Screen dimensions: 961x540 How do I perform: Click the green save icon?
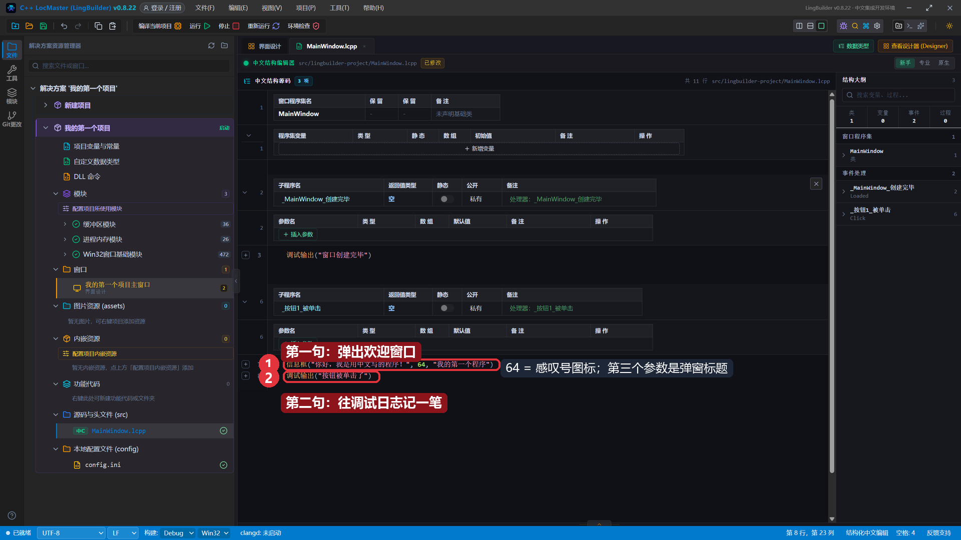pos(43,26)
